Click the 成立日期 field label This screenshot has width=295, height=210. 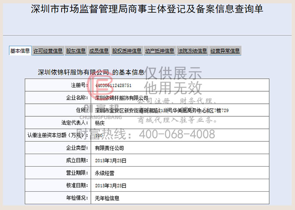(77, 160)
